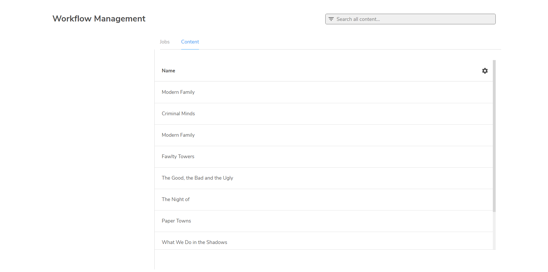Click the Workflow Management page title
The image size is (548, 272).
coord(99,19)
